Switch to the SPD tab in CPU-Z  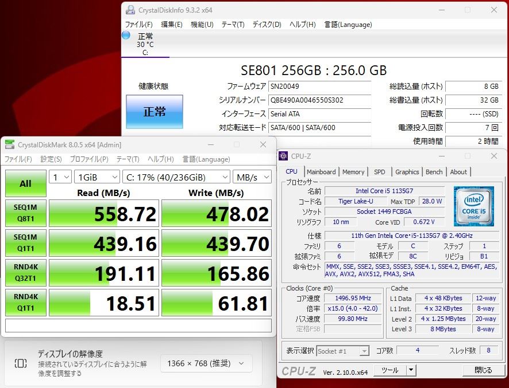(x=380, y=172)
